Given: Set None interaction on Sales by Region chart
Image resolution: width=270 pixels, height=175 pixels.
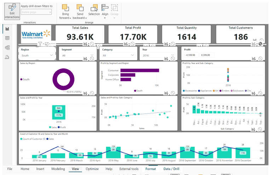Looking at the screenshot, I should [92, 93].
